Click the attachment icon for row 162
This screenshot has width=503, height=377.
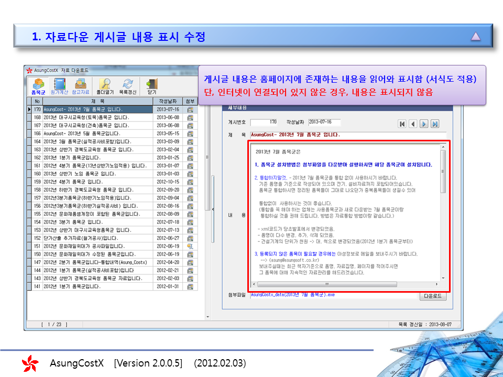click(x=190, y=158)
